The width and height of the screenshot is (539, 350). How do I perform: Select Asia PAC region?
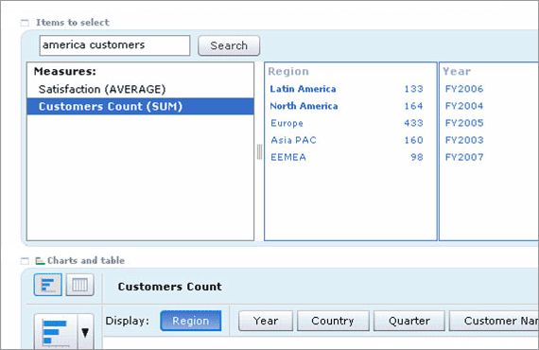click(293, 140)
